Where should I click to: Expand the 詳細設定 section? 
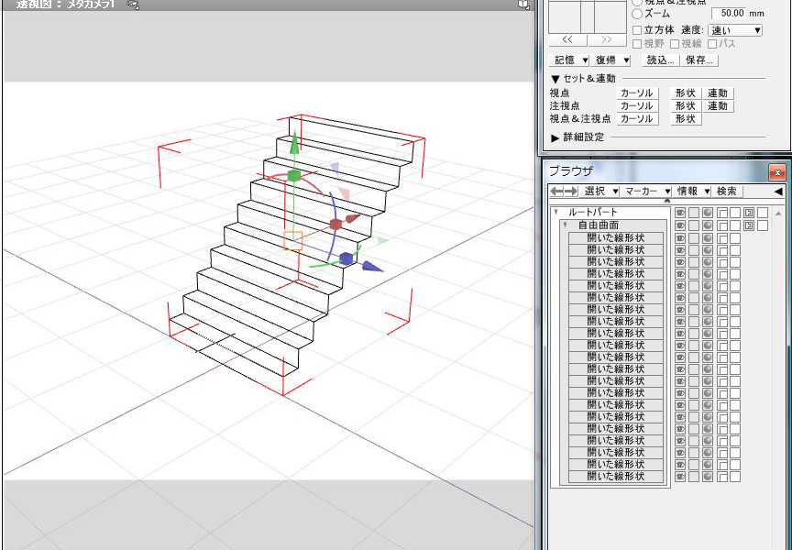[555, 137]
